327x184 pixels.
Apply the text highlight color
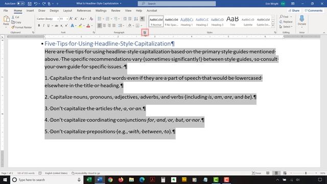point(80,26)
